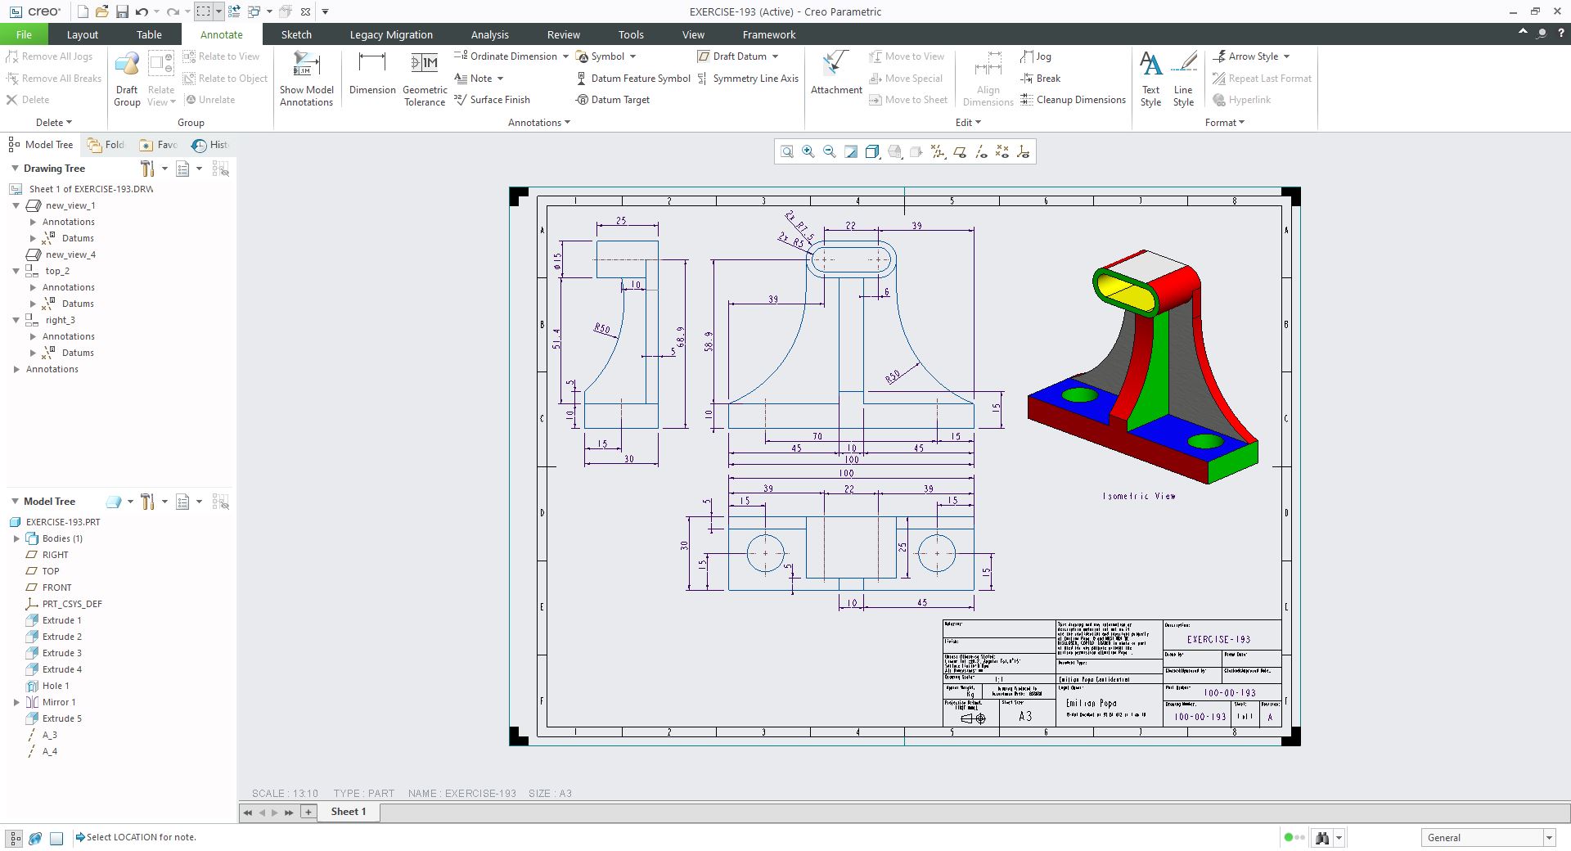
Task: Click the Break dimension tool
Action: point(1041,79)
